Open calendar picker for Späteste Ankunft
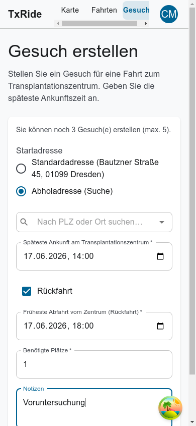The image size is (196, 426). (x=160, y=256)
